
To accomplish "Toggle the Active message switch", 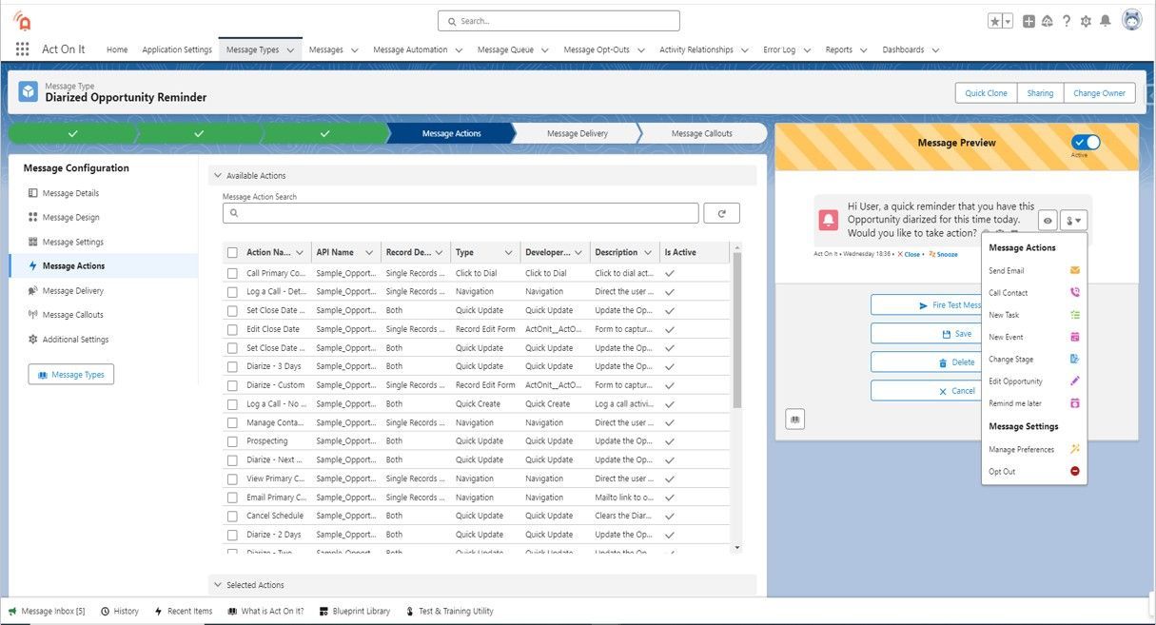I will 1085,142.
